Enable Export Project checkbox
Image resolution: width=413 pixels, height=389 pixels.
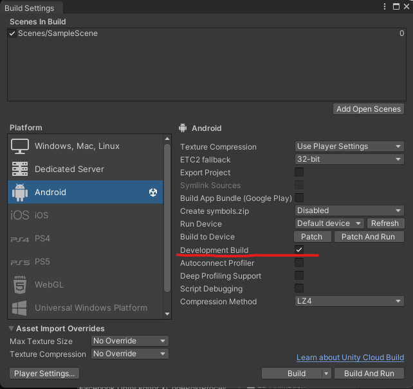coord(299,173)
